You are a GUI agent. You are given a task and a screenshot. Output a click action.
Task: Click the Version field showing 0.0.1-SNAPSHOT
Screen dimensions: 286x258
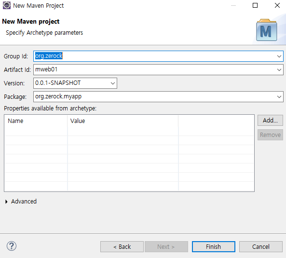click(75, 83)
